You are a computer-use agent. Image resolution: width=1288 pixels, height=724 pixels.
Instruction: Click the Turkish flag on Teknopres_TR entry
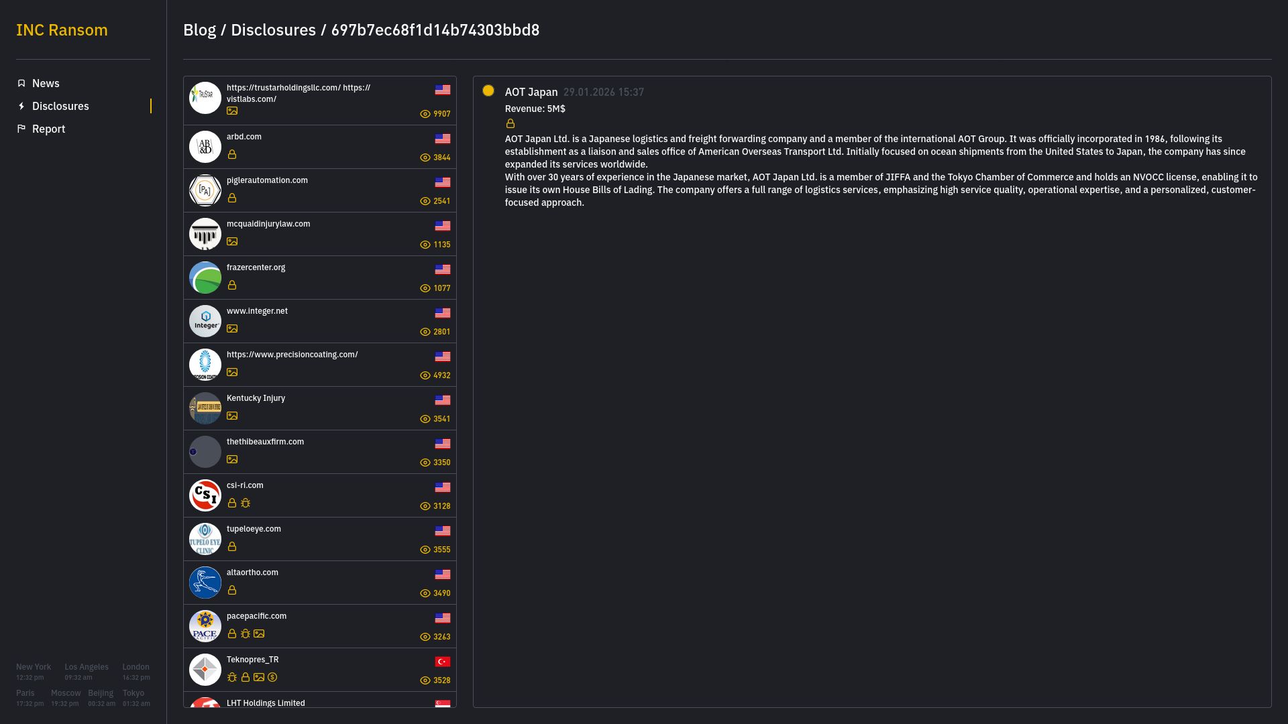pyautogui.click(x=443, y=662)
